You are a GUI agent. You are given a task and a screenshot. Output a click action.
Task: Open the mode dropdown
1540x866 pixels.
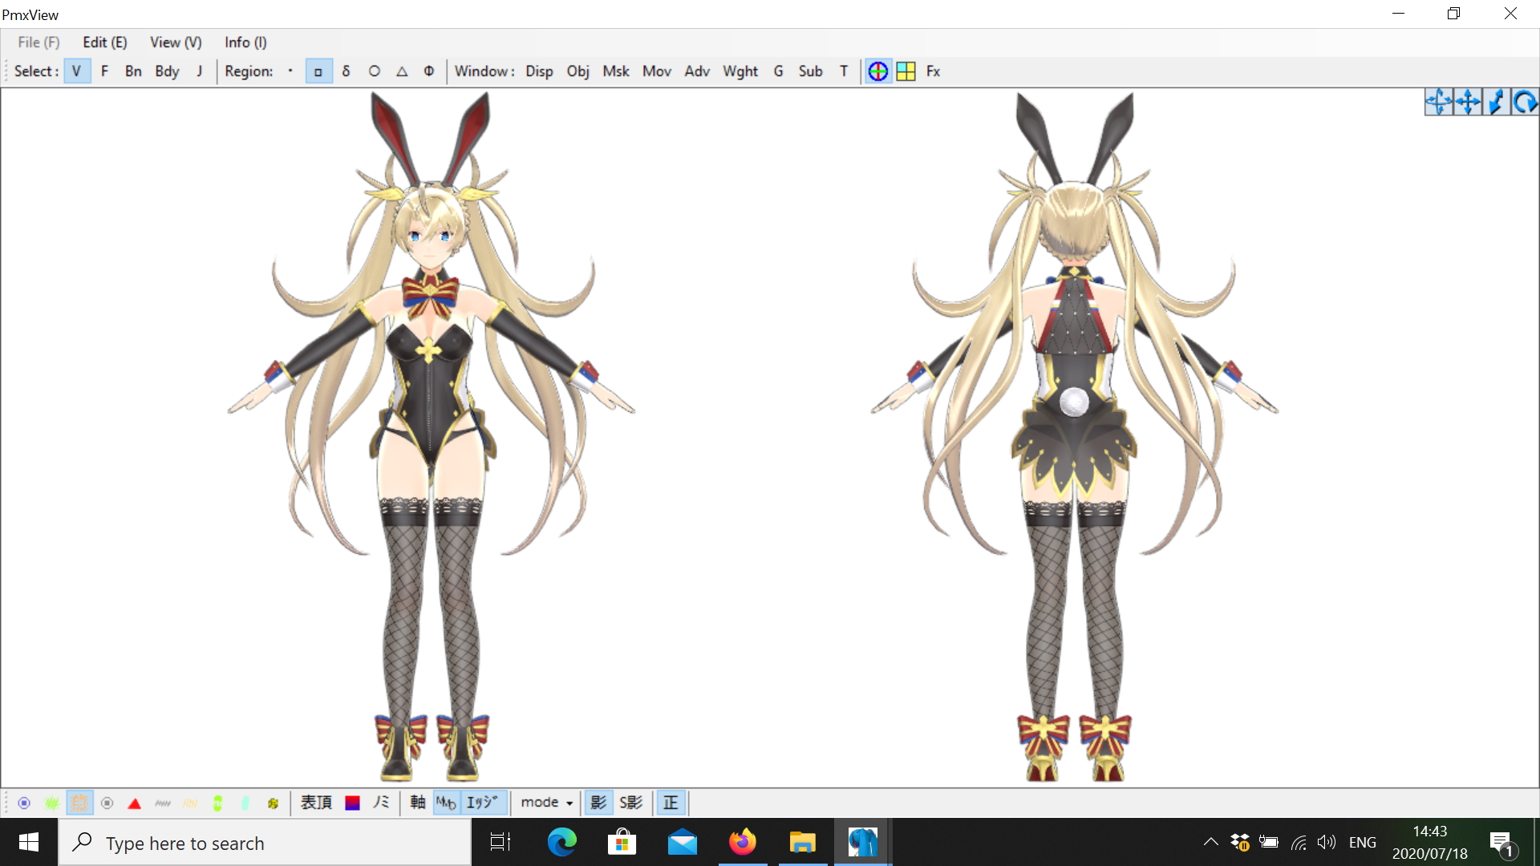(x=547, y=803)
